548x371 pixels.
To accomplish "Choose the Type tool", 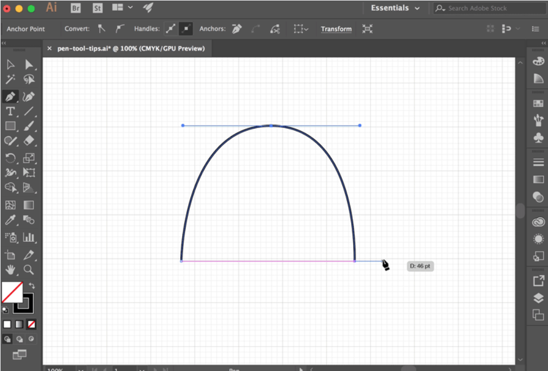I will click(x=10, y=111).
